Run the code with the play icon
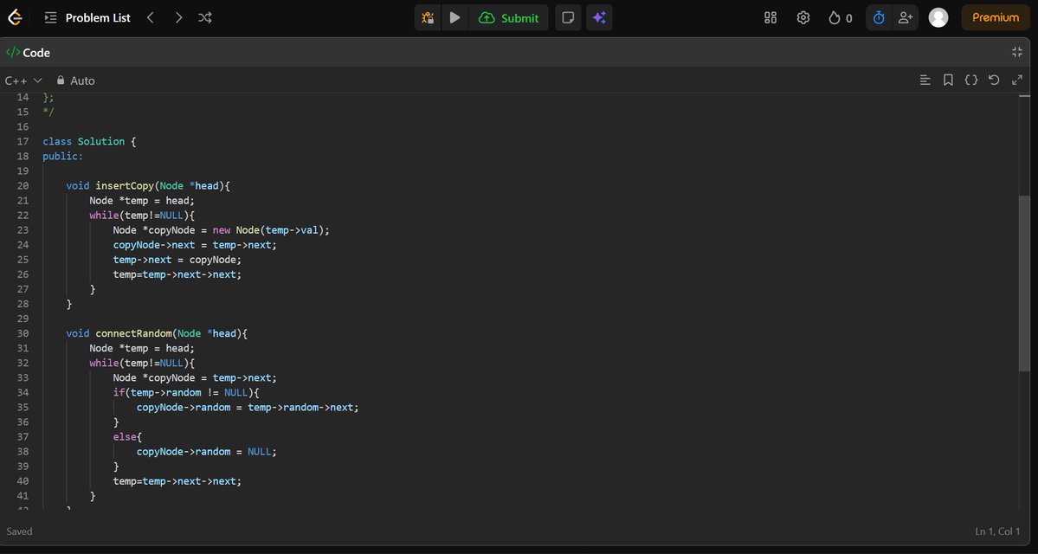Viewport: 1038px width, 554px height. tap(455, 17)
